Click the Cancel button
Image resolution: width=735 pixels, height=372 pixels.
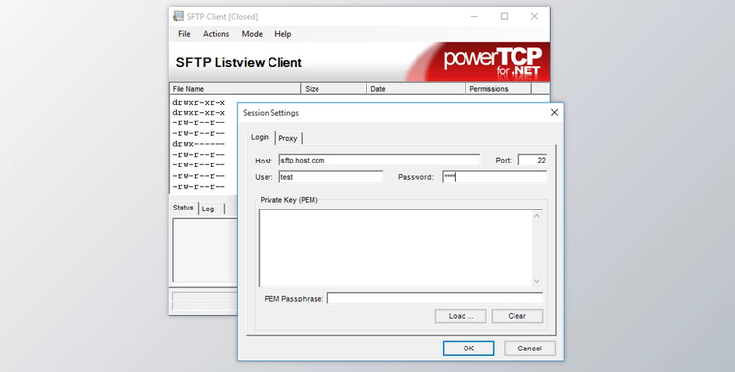coord(529,349)
